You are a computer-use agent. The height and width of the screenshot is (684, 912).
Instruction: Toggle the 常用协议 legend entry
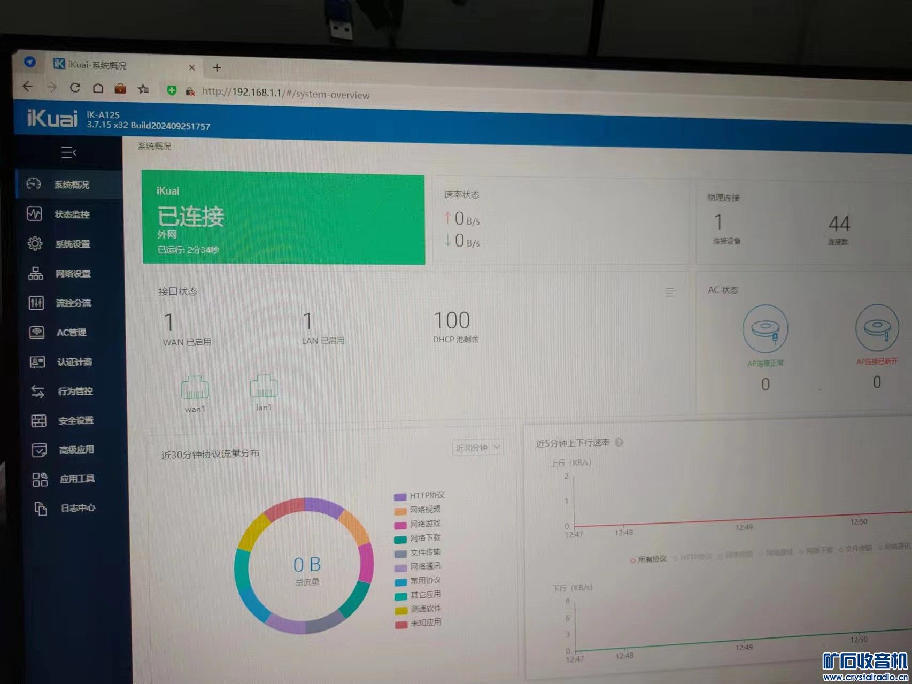click(x=418, y=581)
